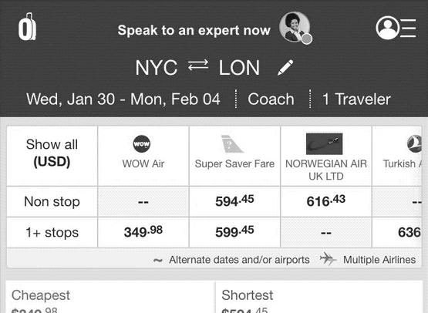Click the Multiple Airlines plane icon
The width and height of the screenshot is (428, 313).
(x=329, y=258)
